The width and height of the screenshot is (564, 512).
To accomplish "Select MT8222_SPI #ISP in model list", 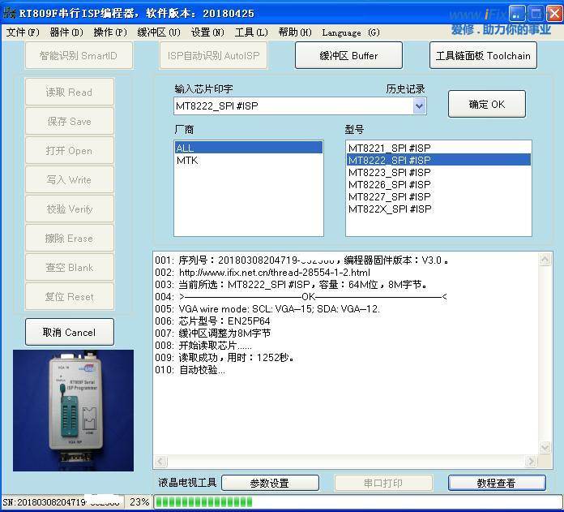I will [x=438, y=160].
